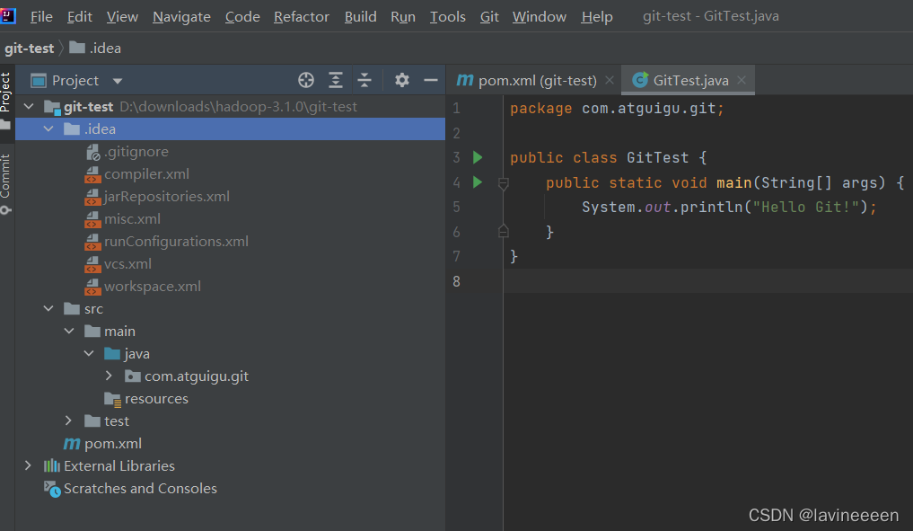Open the Help menu

click(597, 16)
